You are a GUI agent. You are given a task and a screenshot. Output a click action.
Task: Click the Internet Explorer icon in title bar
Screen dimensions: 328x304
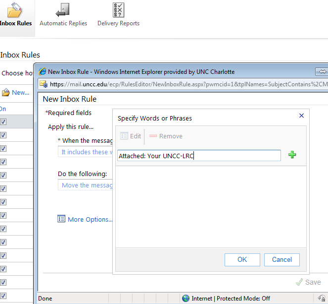pyautogui.click(x=42, y=71)
